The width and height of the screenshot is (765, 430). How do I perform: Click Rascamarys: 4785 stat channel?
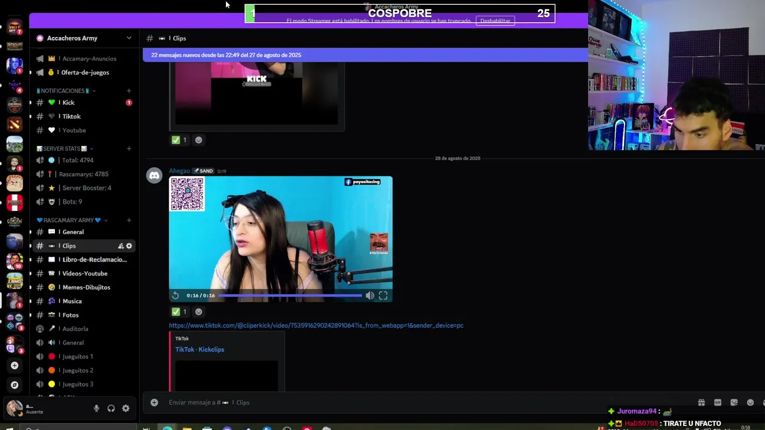84,174
